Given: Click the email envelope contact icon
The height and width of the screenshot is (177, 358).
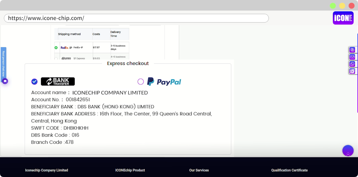Looking at the screenshot, I should click(x=352, y=57).
